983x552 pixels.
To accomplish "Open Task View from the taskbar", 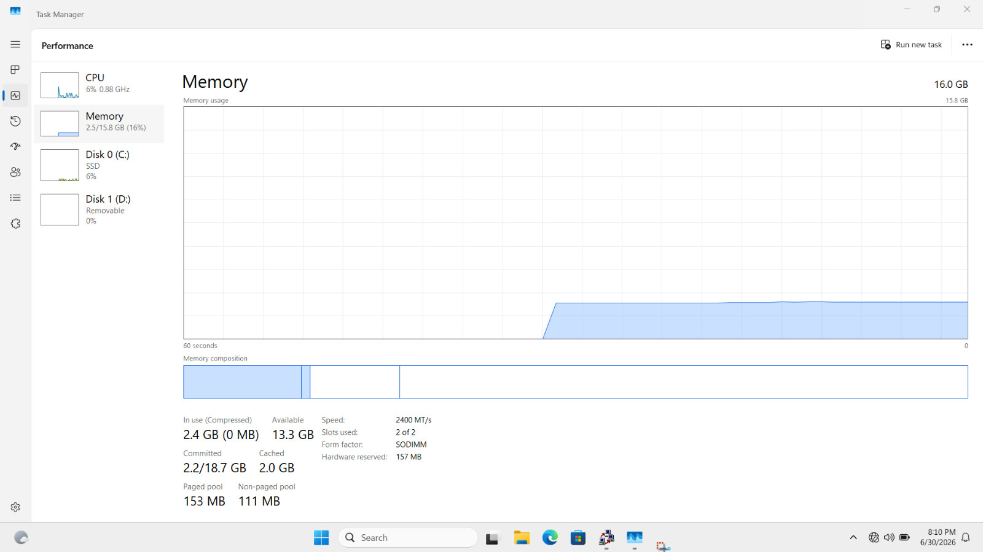I will [493, 538].
